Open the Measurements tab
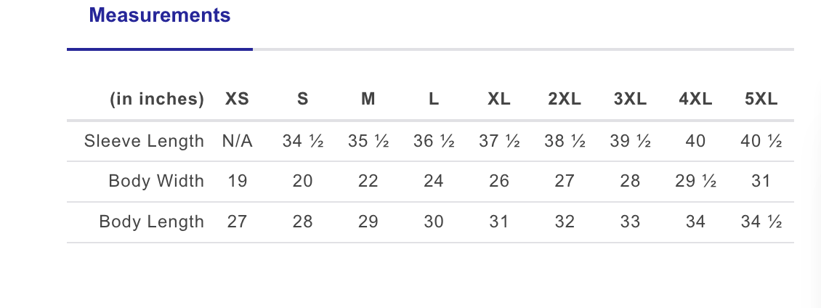 [160, 15]
